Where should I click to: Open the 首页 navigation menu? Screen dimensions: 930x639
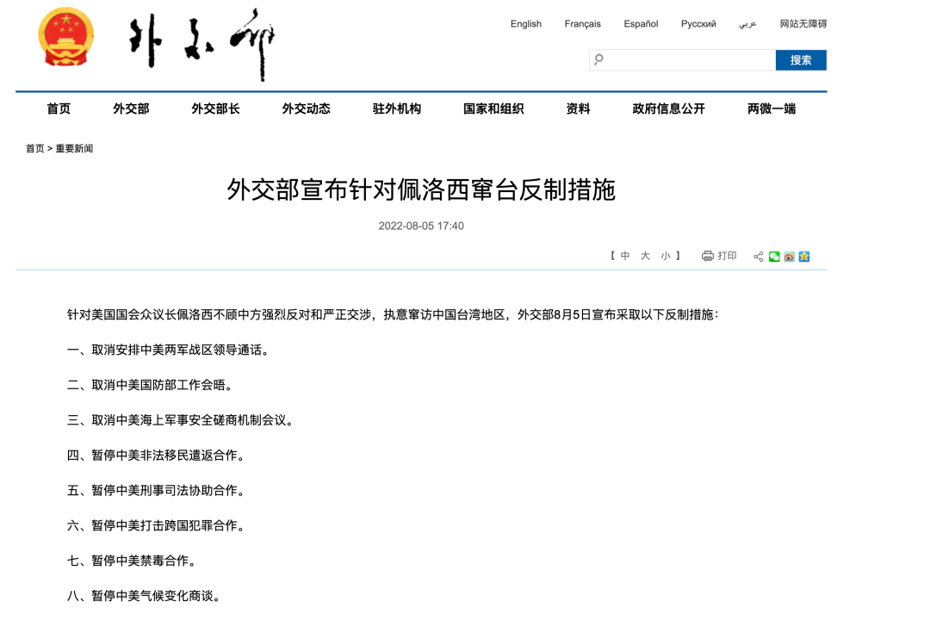click(x=58, y=109)
